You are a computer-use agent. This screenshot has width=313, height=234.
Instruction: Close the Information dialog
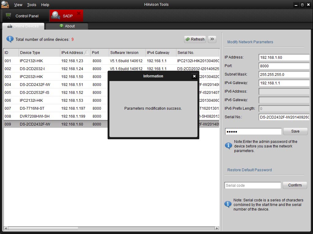(x=194, y=76)
